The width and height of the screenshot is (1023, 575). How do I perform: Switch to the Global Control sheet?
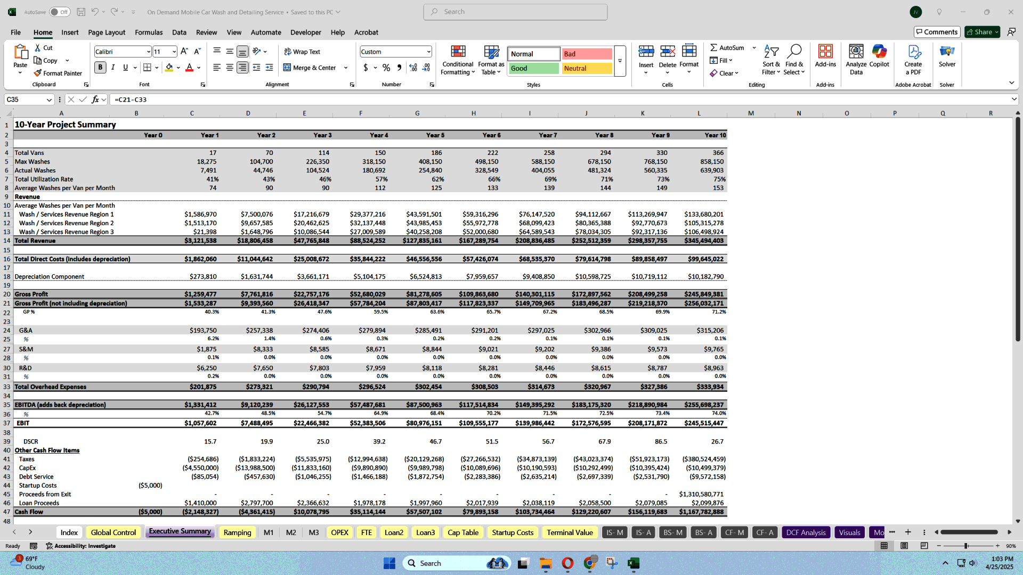click(x=113, y=532)
